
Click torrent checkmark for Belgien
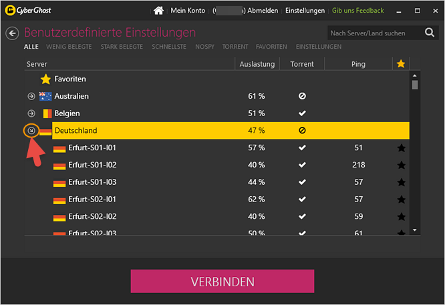coord(302,113)
